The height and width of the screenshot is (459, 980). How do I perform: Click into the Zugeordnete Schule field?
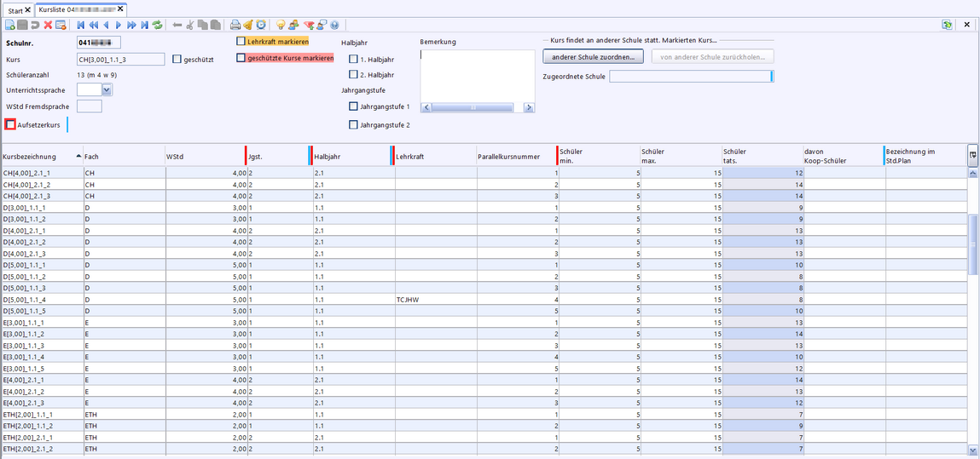tap(689, 77)
